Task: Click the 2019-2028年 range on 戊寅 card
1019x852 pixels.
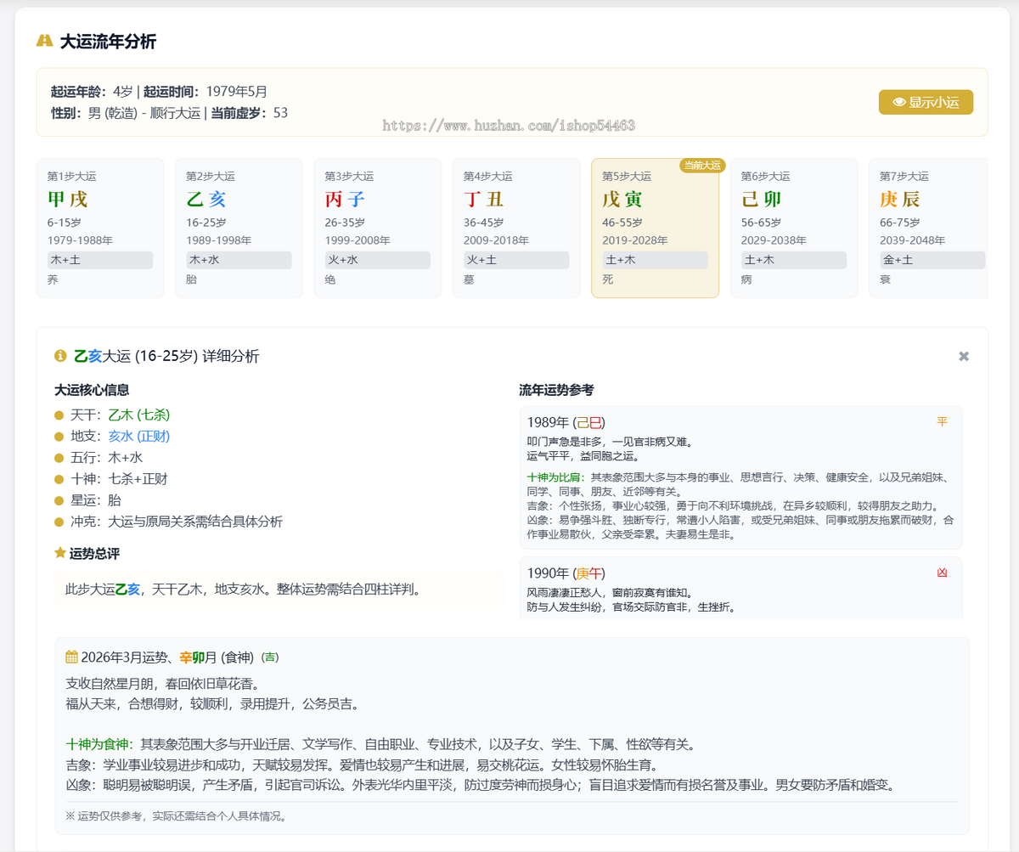Action: pos(635,240)
